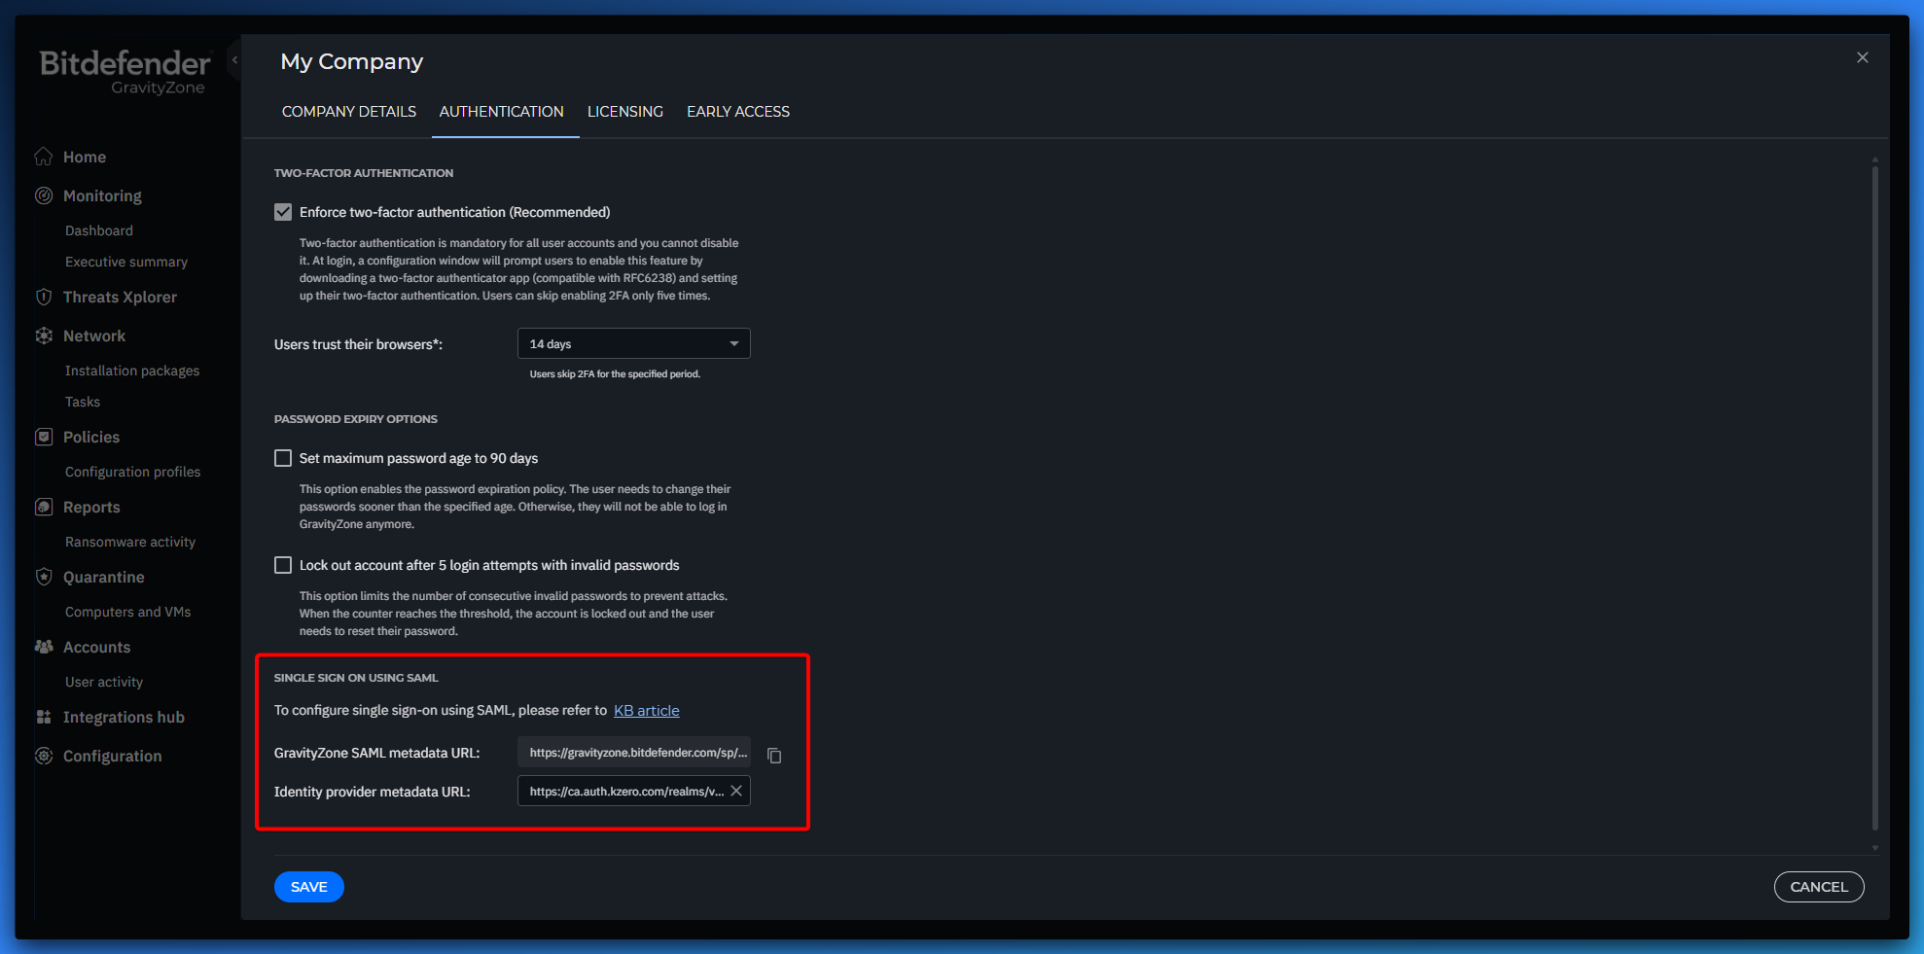The width and height of the screenshot is (1924, 954).
Task: Save the authentication settings
Action: point(308,887)
